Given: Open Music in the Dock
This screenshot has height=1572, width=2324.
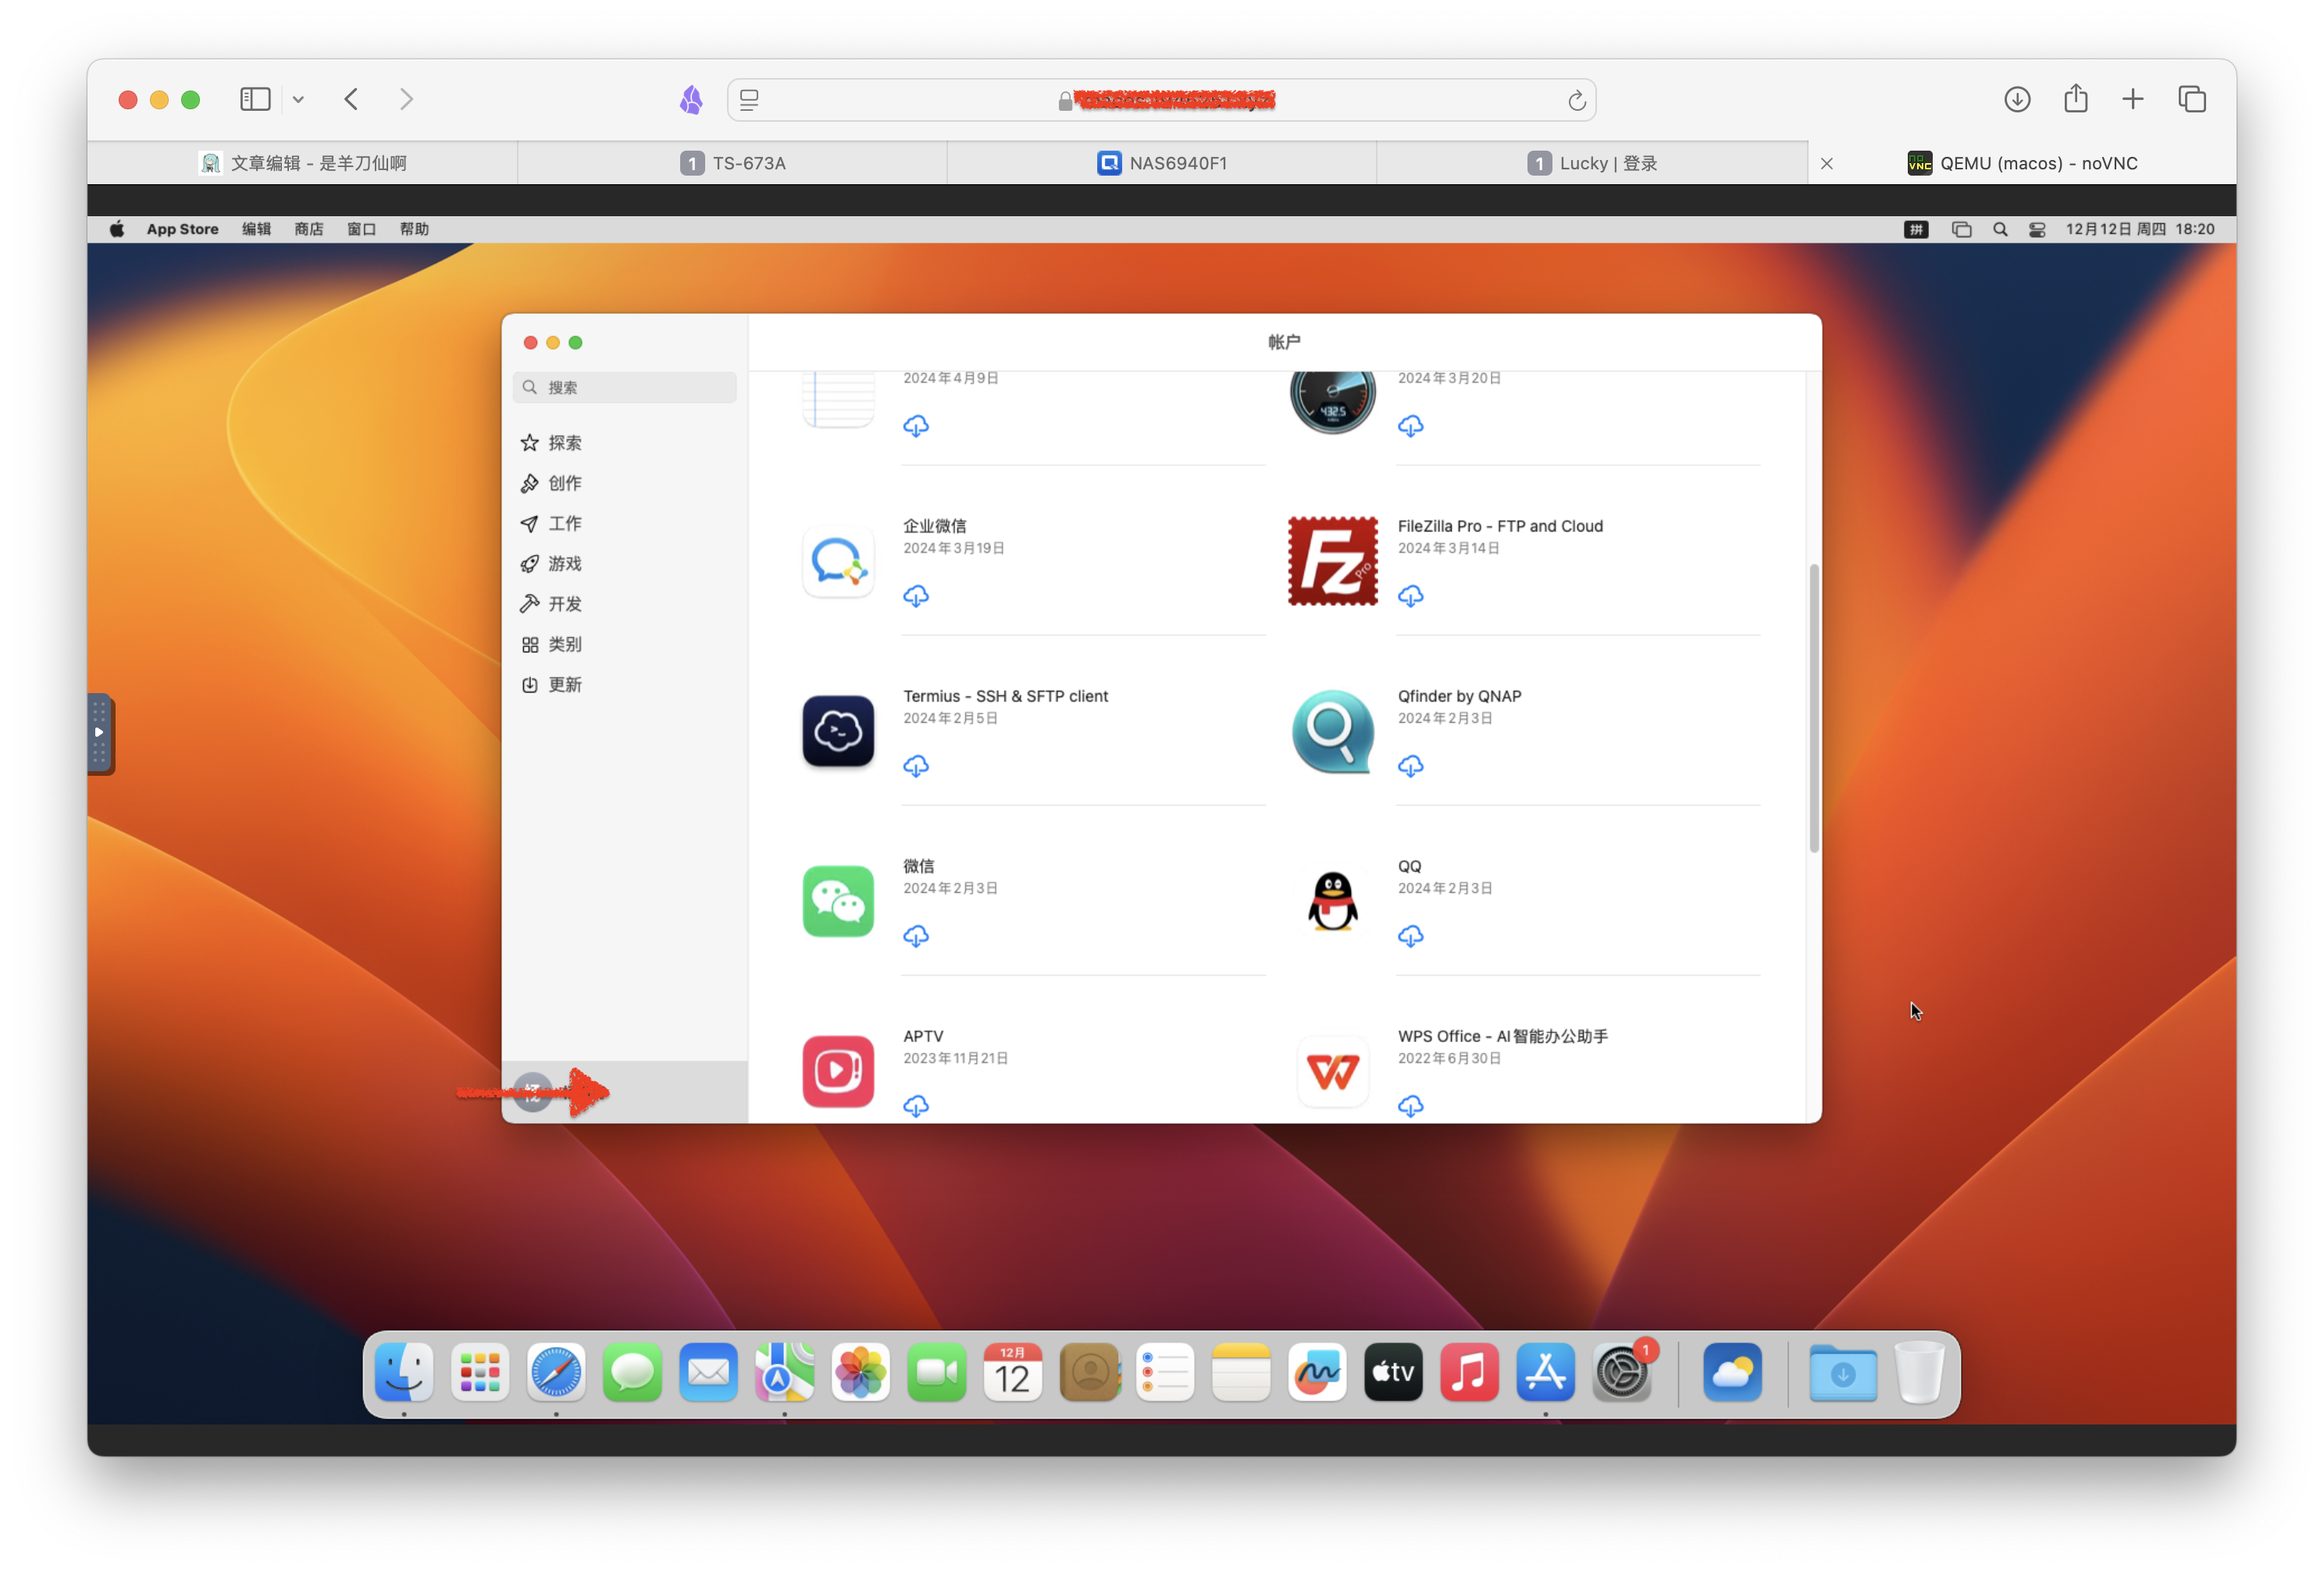Looking at the screenshot, I should coord(1469,1373).
